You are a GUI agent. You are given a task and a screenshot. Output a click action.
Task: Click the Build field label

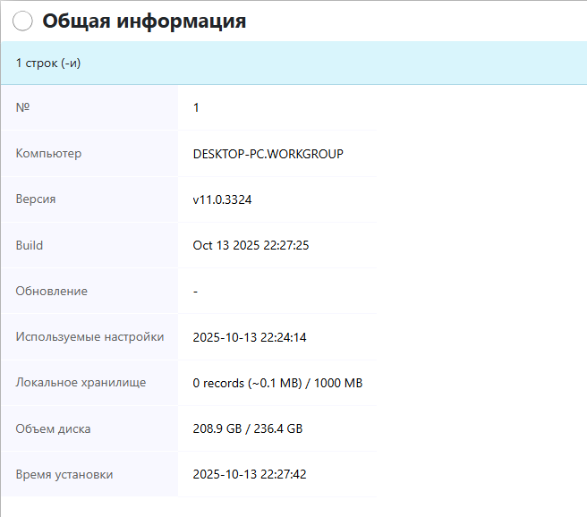tap(30, 245)
